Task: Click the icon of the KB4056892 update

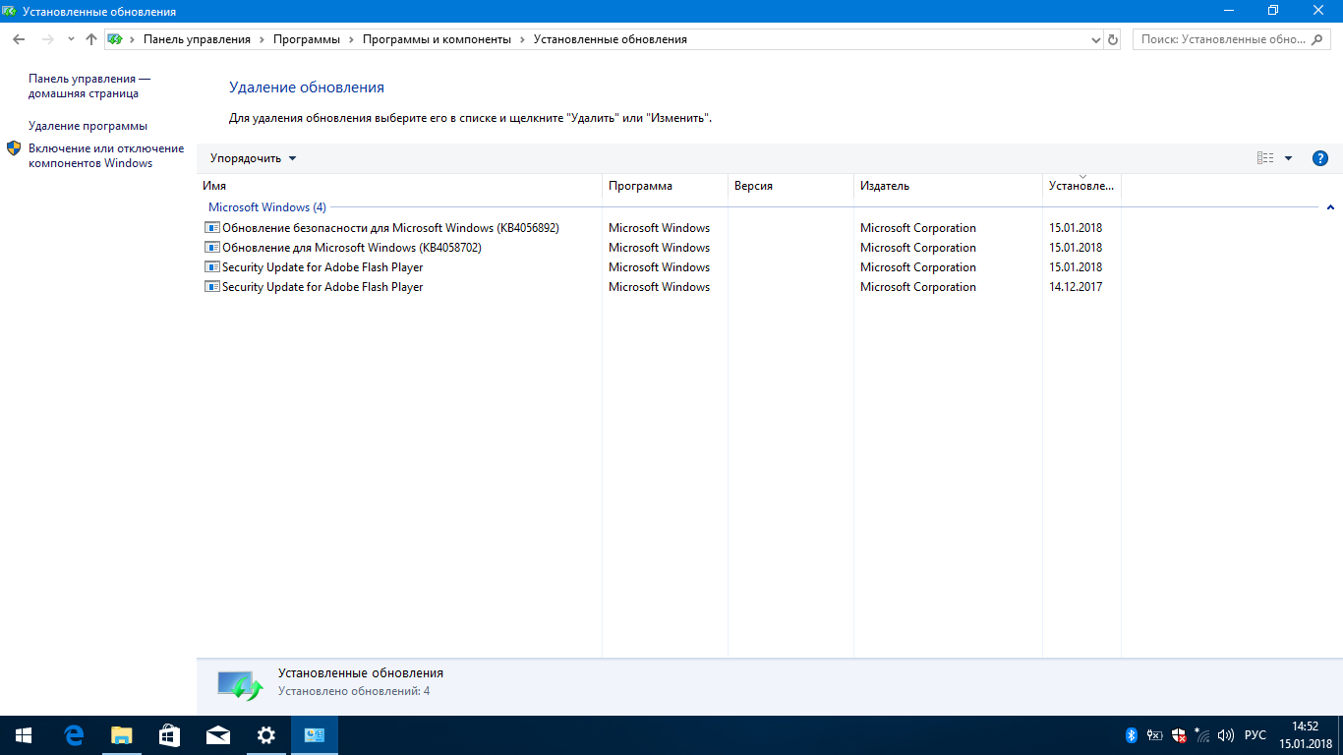Action: coord(211,228)
